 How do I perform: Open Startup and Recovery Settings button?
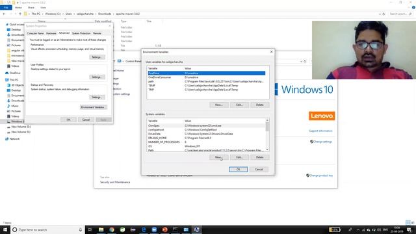[97, 97]
